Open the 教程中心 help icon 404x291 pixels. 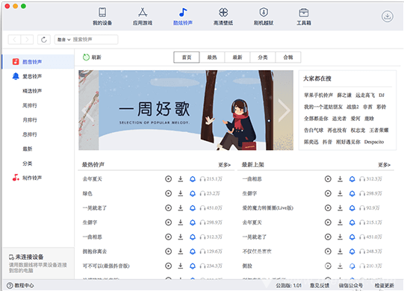coord(10,285)
